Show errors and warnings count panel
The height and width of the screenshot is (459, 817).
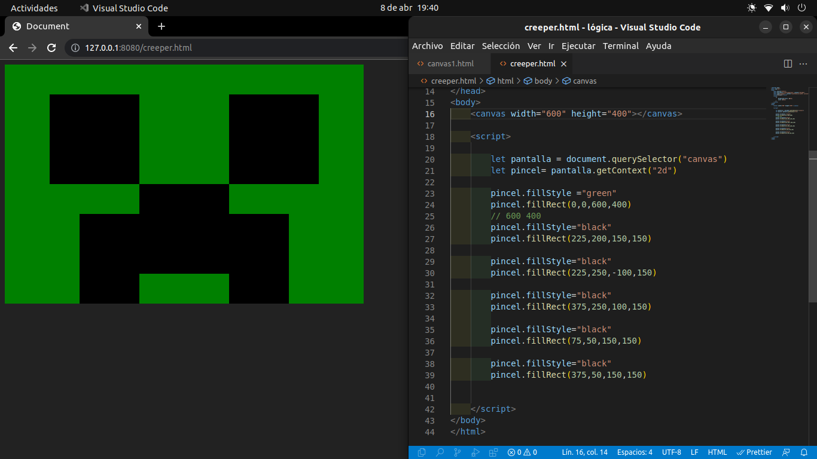tap(522, 452)
